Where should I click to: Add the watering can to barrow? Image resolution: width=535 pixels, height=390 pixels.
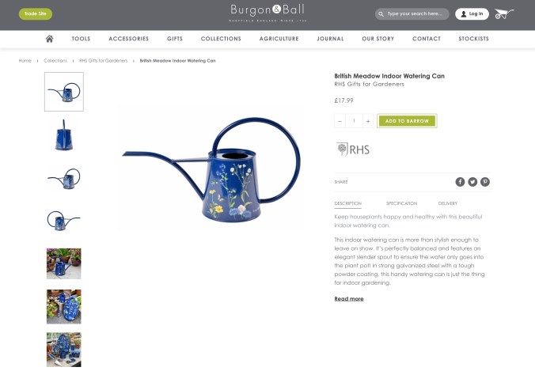coord(407,121)
